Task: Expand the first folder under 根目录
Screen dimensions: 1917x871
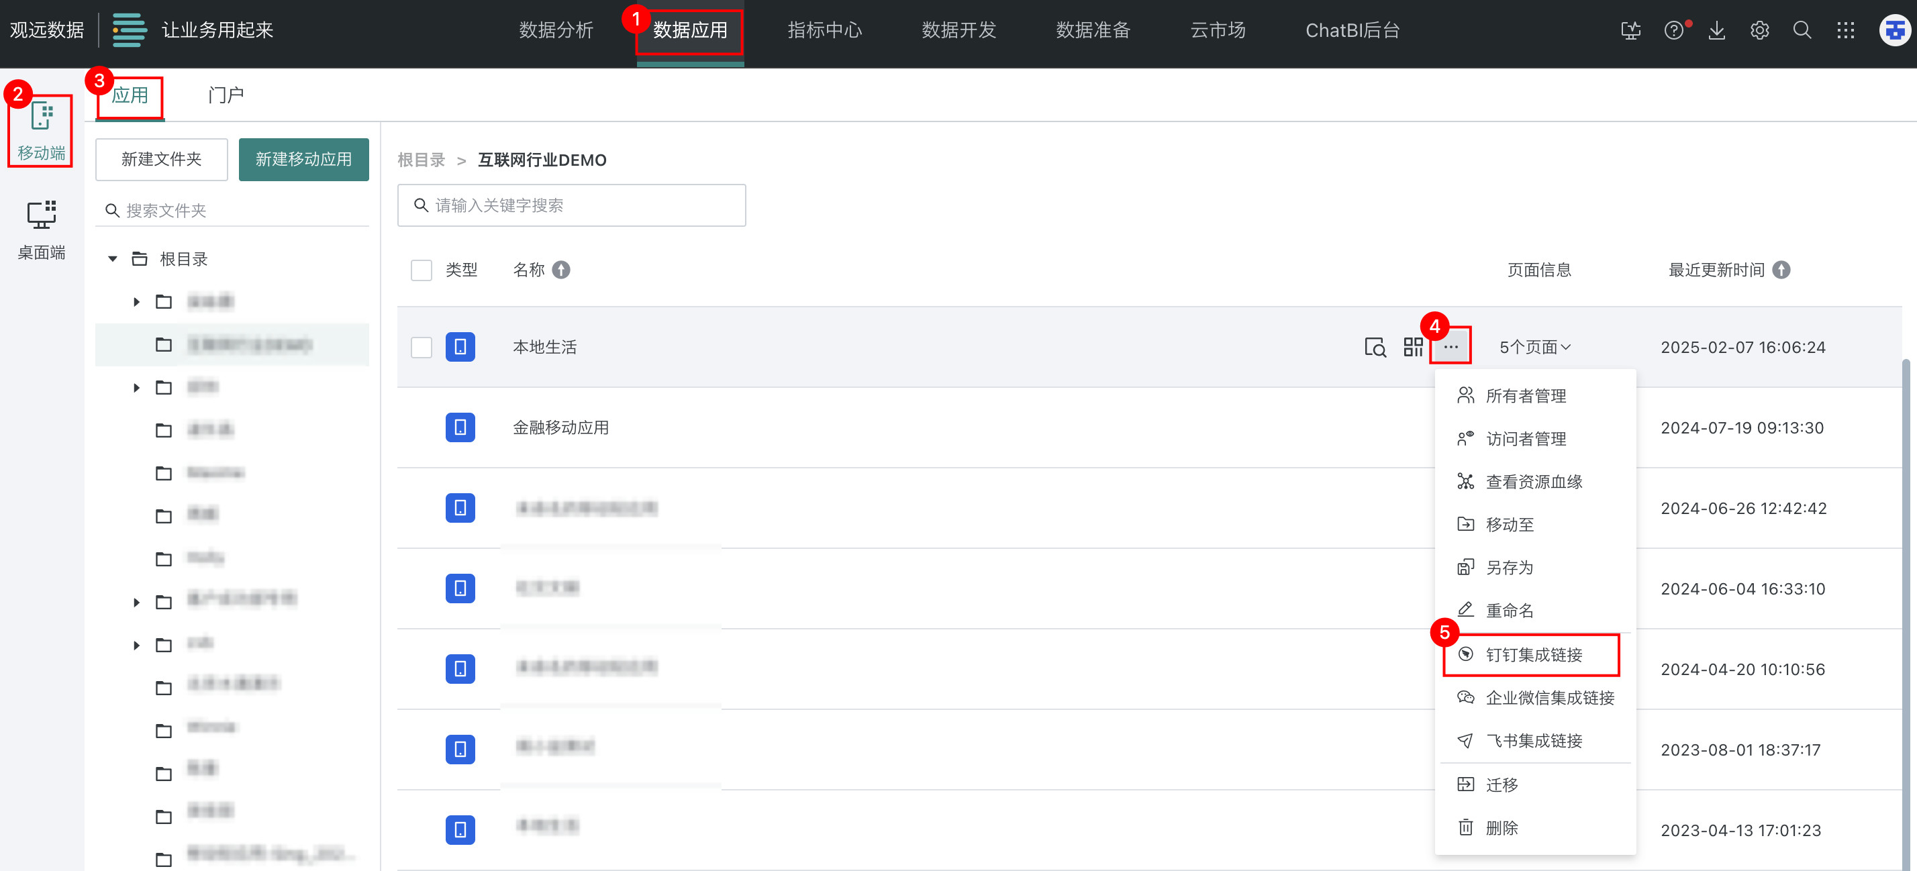Action: pos(136,302)
